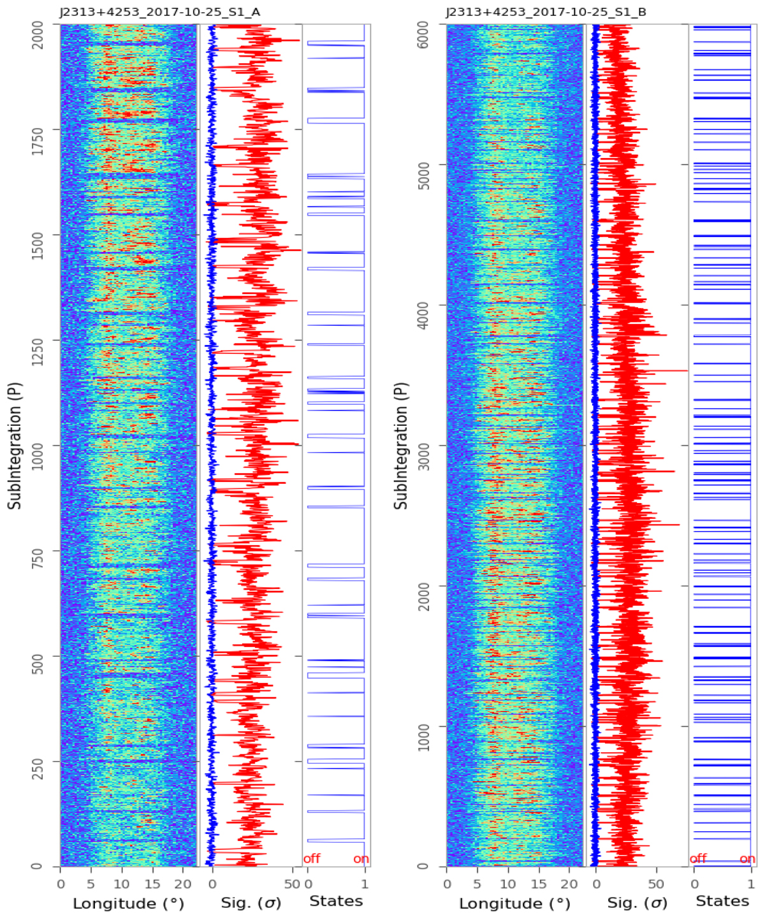The image size is (765, 920).
Task: Click the States label of the S1_B plot
Action: click(722, 901)
